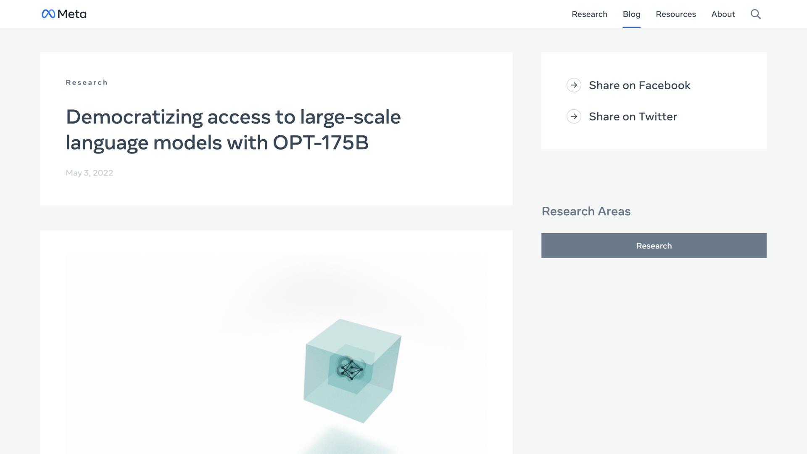Viewport: 807px width, 454px height.
Task: Click the small Research category label above title
Action: pyautogui.click(x=87, y=82)
